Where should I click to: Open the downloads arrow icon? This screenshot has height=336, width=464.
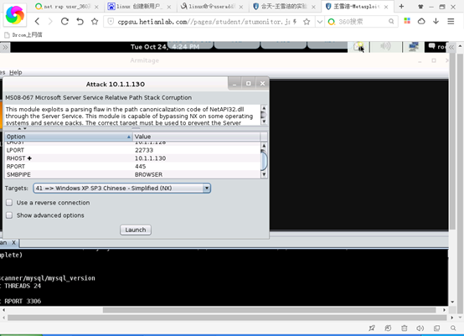click(436, 21)
